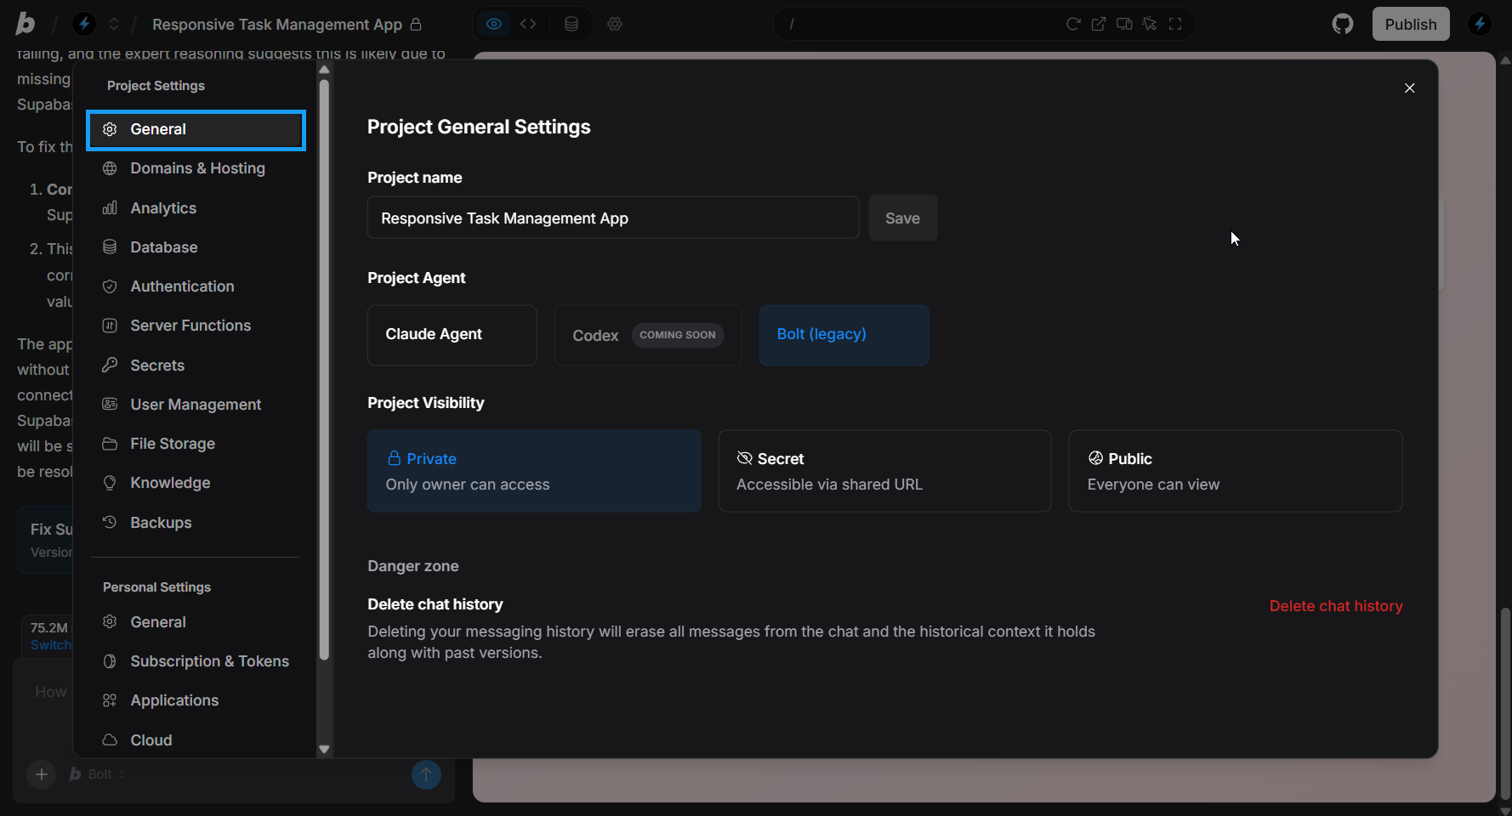Screen dimensions: 1512x816
Task: Expand the workspace switcher chevrons in header
Action: point(114,24)
